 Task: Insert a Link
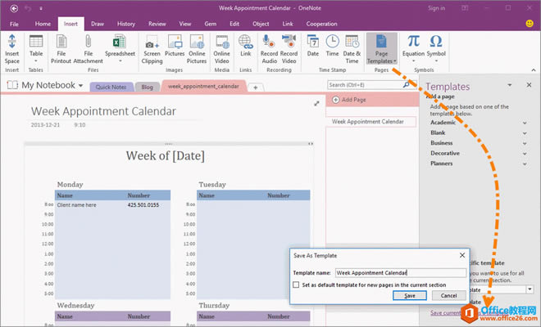[245, 46]
